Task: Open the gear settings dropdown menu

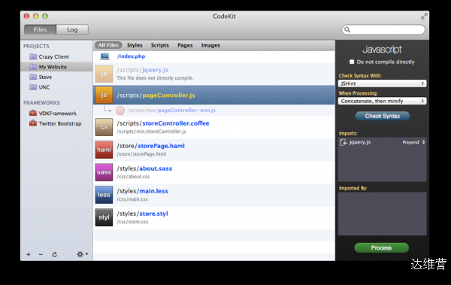Action: 82,254
